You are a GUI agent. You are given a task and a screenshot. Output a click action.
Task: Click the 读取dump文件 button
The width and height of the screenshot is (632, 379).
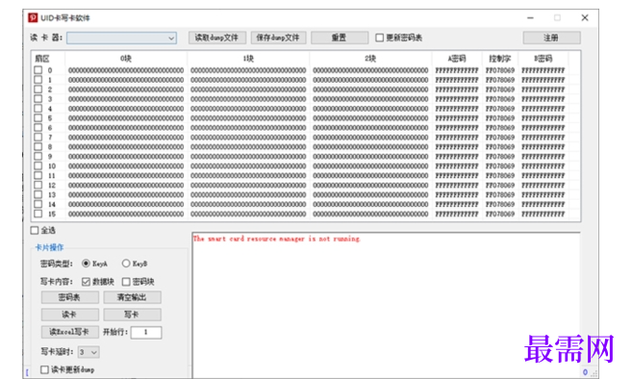tap(216, 38)
